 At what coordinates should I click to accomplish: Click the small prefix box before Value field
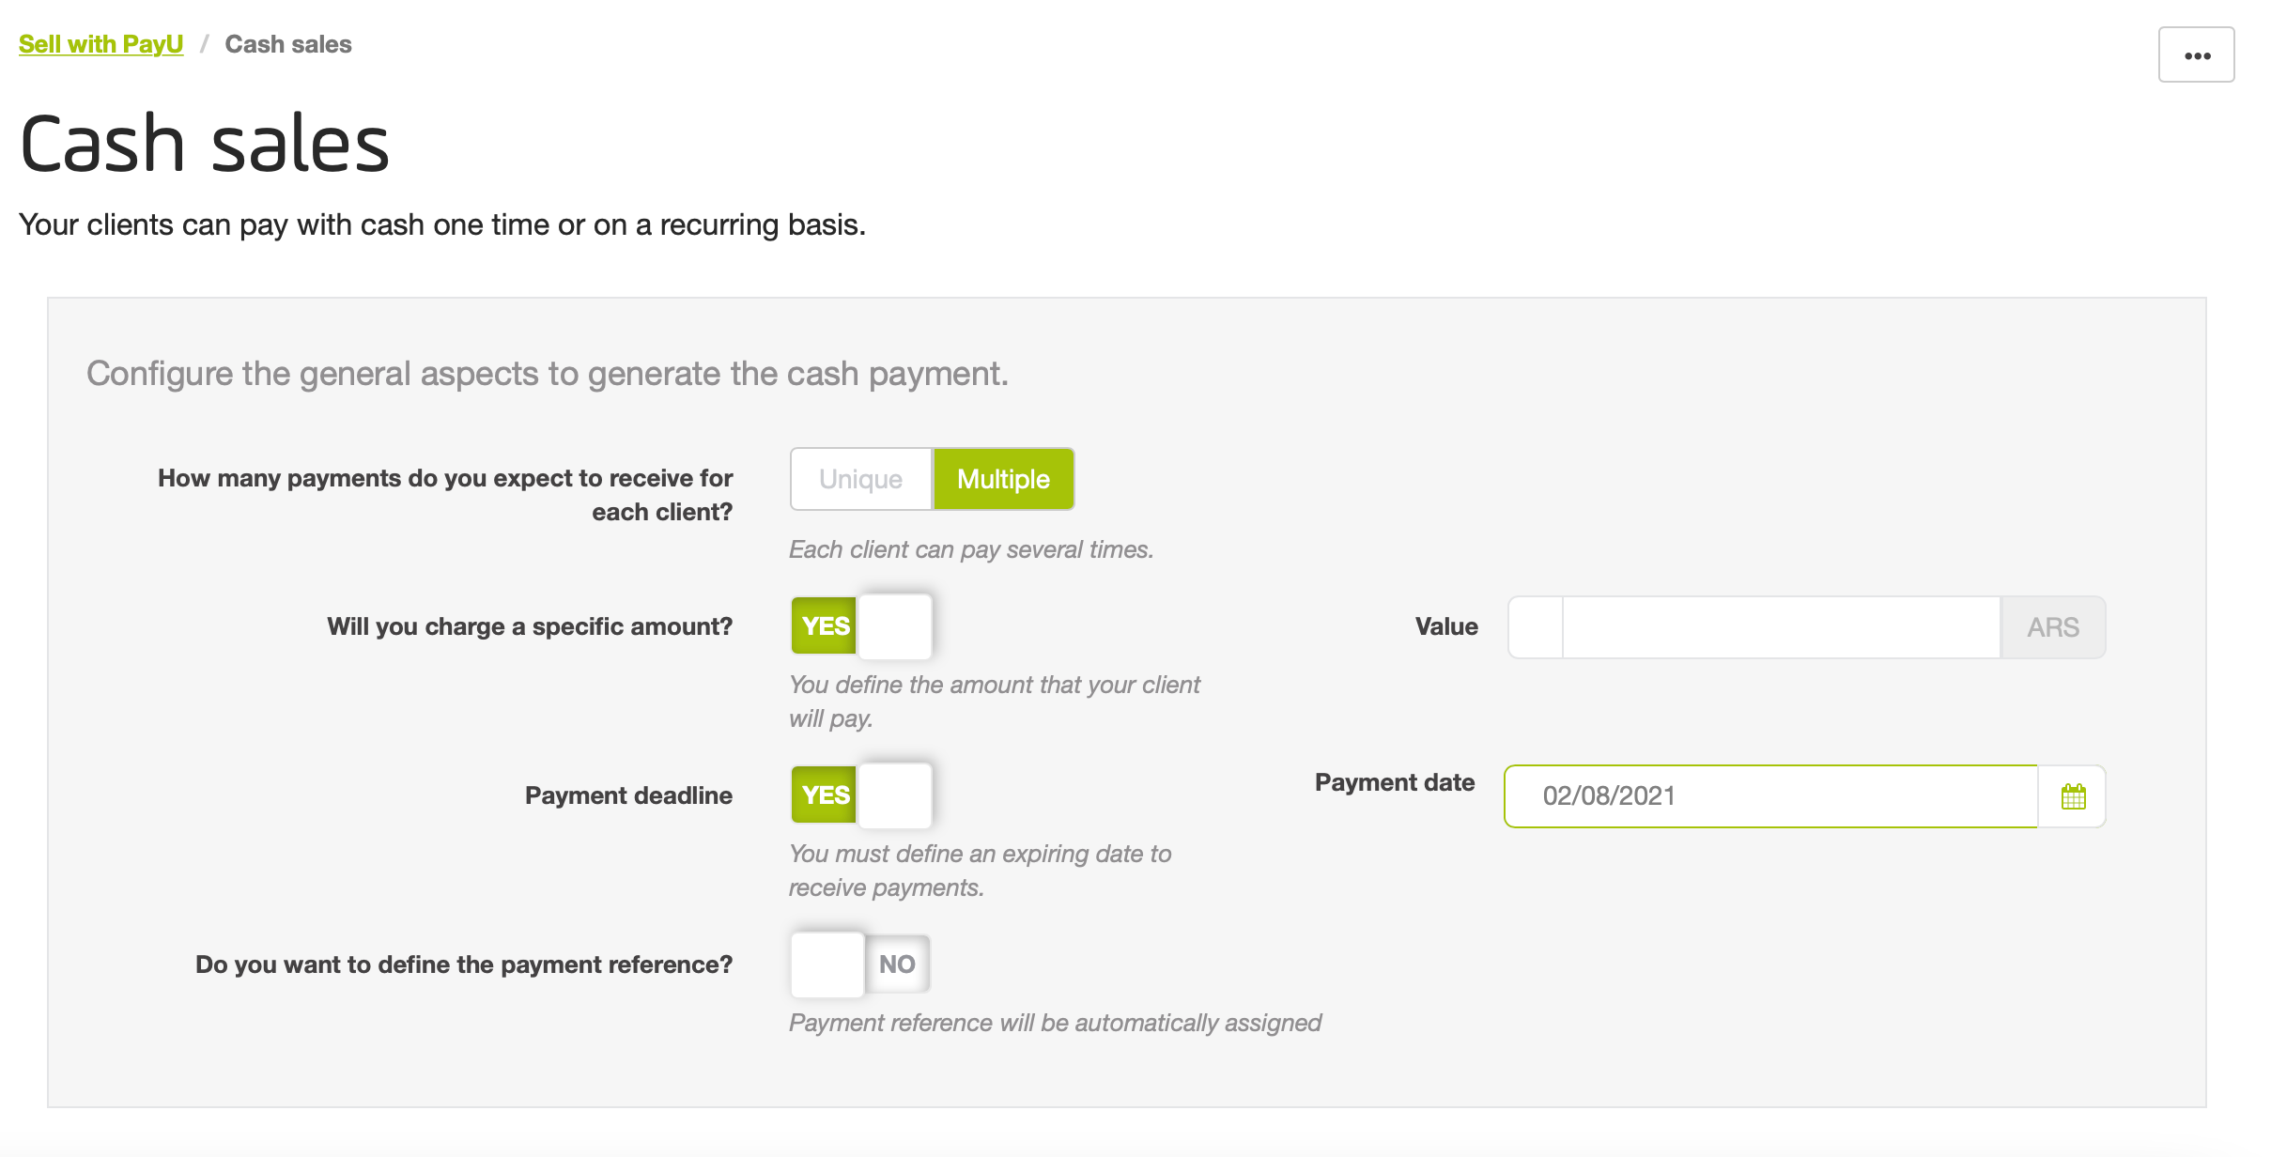click(1536, 627)
